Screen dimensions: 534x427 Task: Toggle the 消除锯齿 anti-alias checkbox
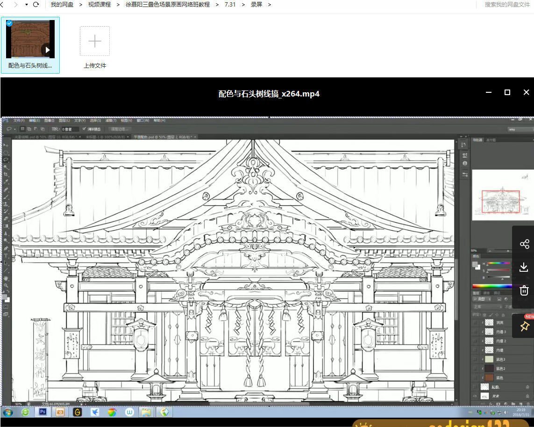click(x=84, y=129)
